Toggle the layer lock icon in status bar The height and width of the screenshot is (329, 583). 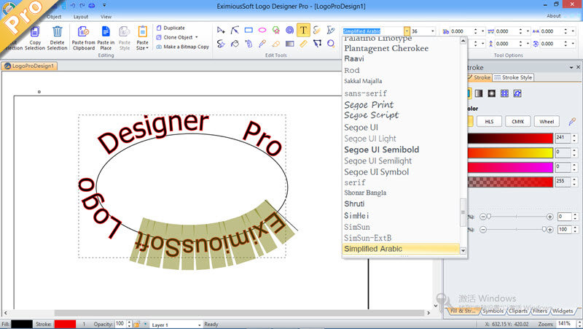tap(137, 324)
